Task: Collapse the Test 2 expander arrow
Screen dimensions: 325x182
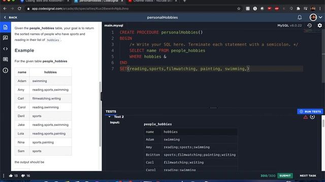Action: click(x=110, y=117)
